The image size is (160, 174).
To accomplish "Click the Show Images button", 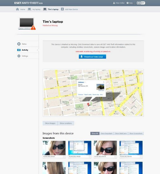I will (x=50, y=123).
